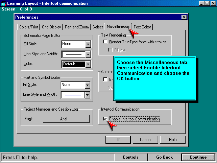Go to the Text Editor tab

142,27
